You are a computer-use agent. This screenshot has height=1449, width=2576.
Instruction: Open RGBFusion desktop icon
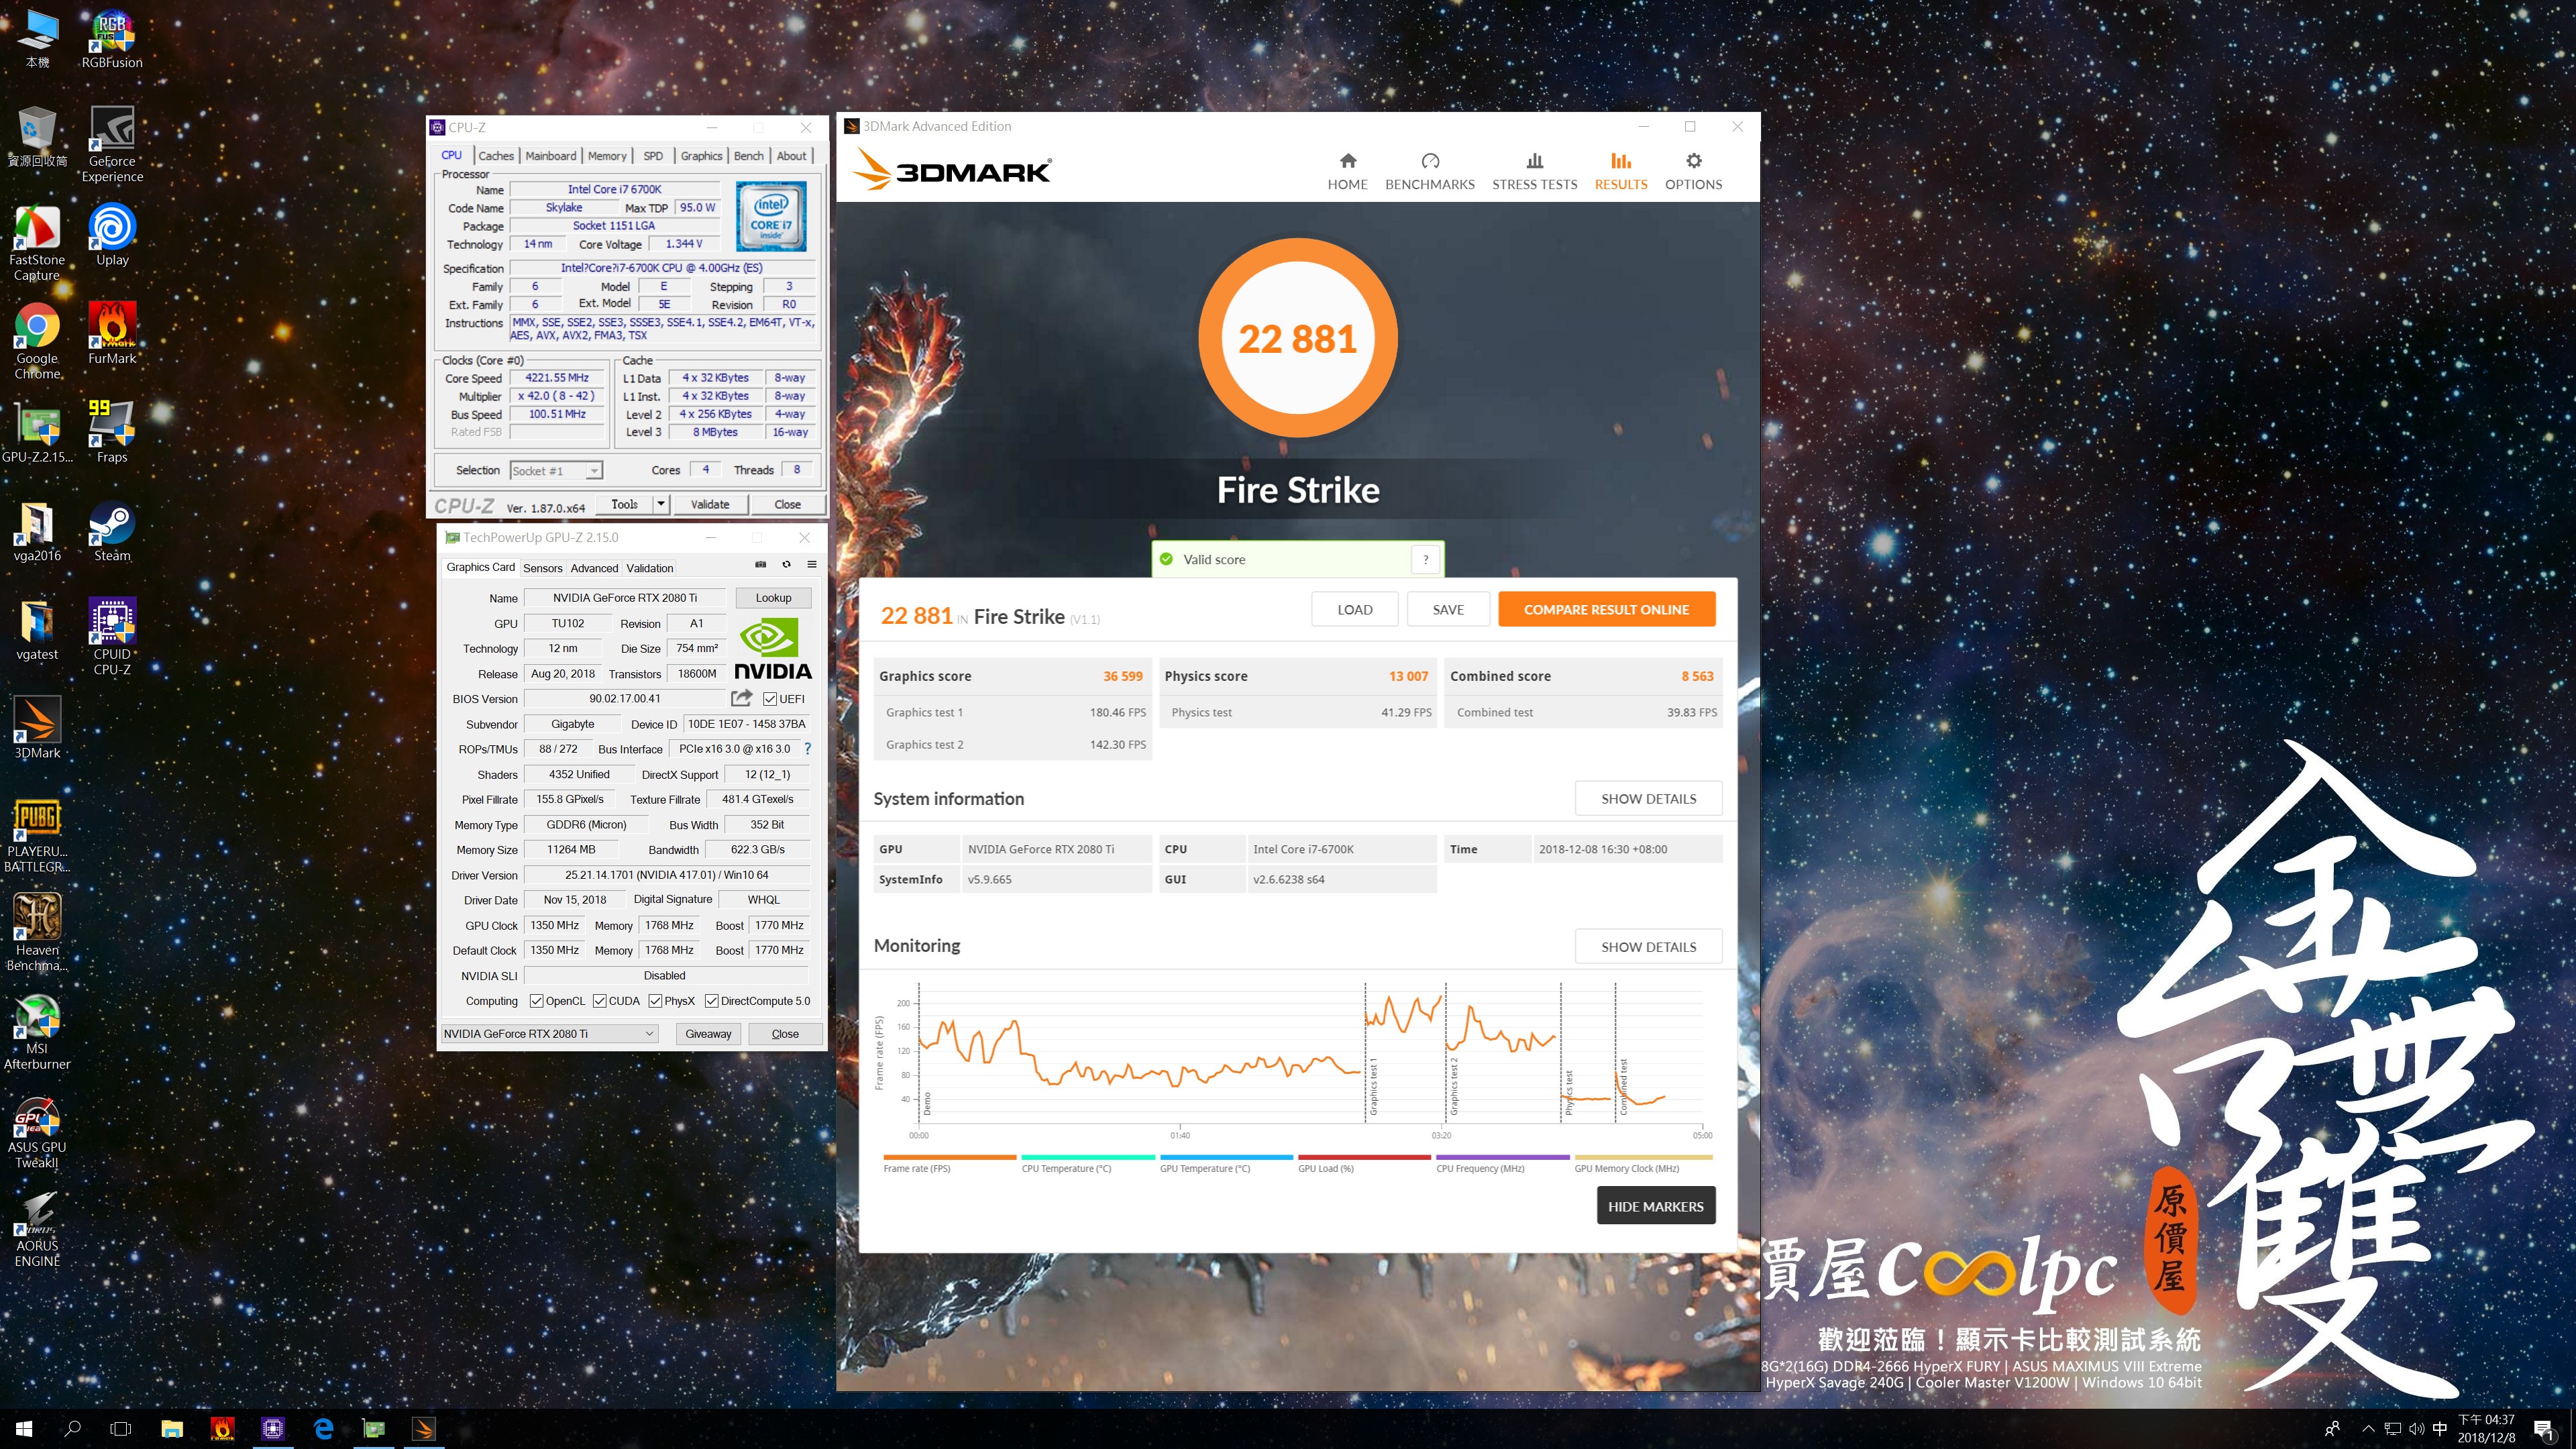pos(112,40)
